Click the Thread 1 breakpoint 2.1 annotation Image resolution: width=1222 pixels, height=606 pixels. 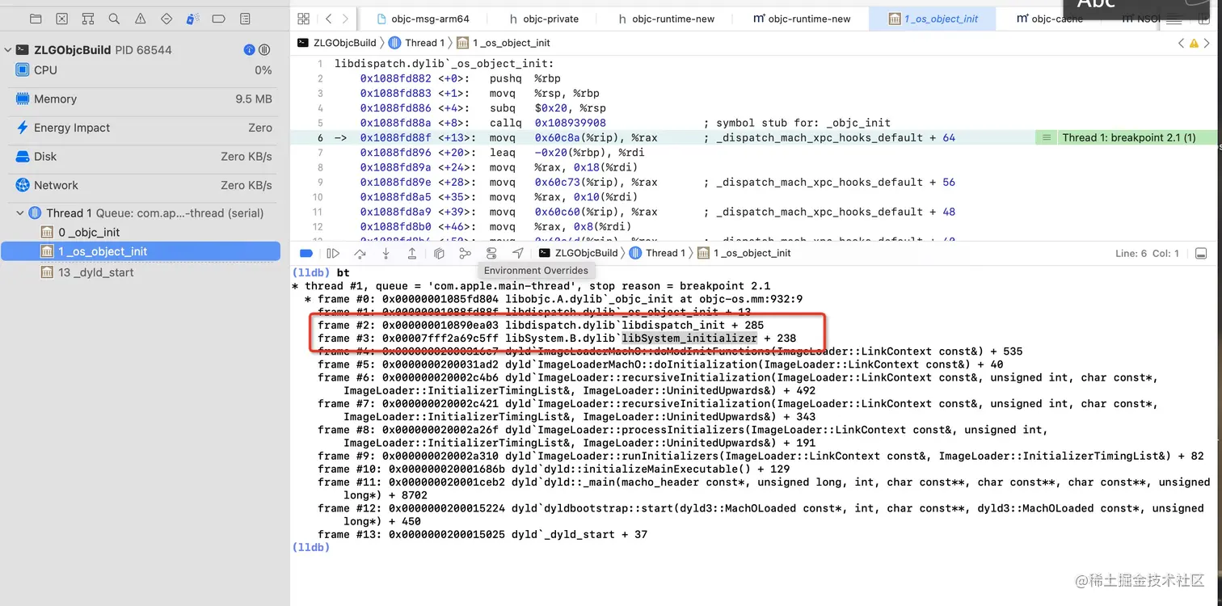tap(1128, 138)
